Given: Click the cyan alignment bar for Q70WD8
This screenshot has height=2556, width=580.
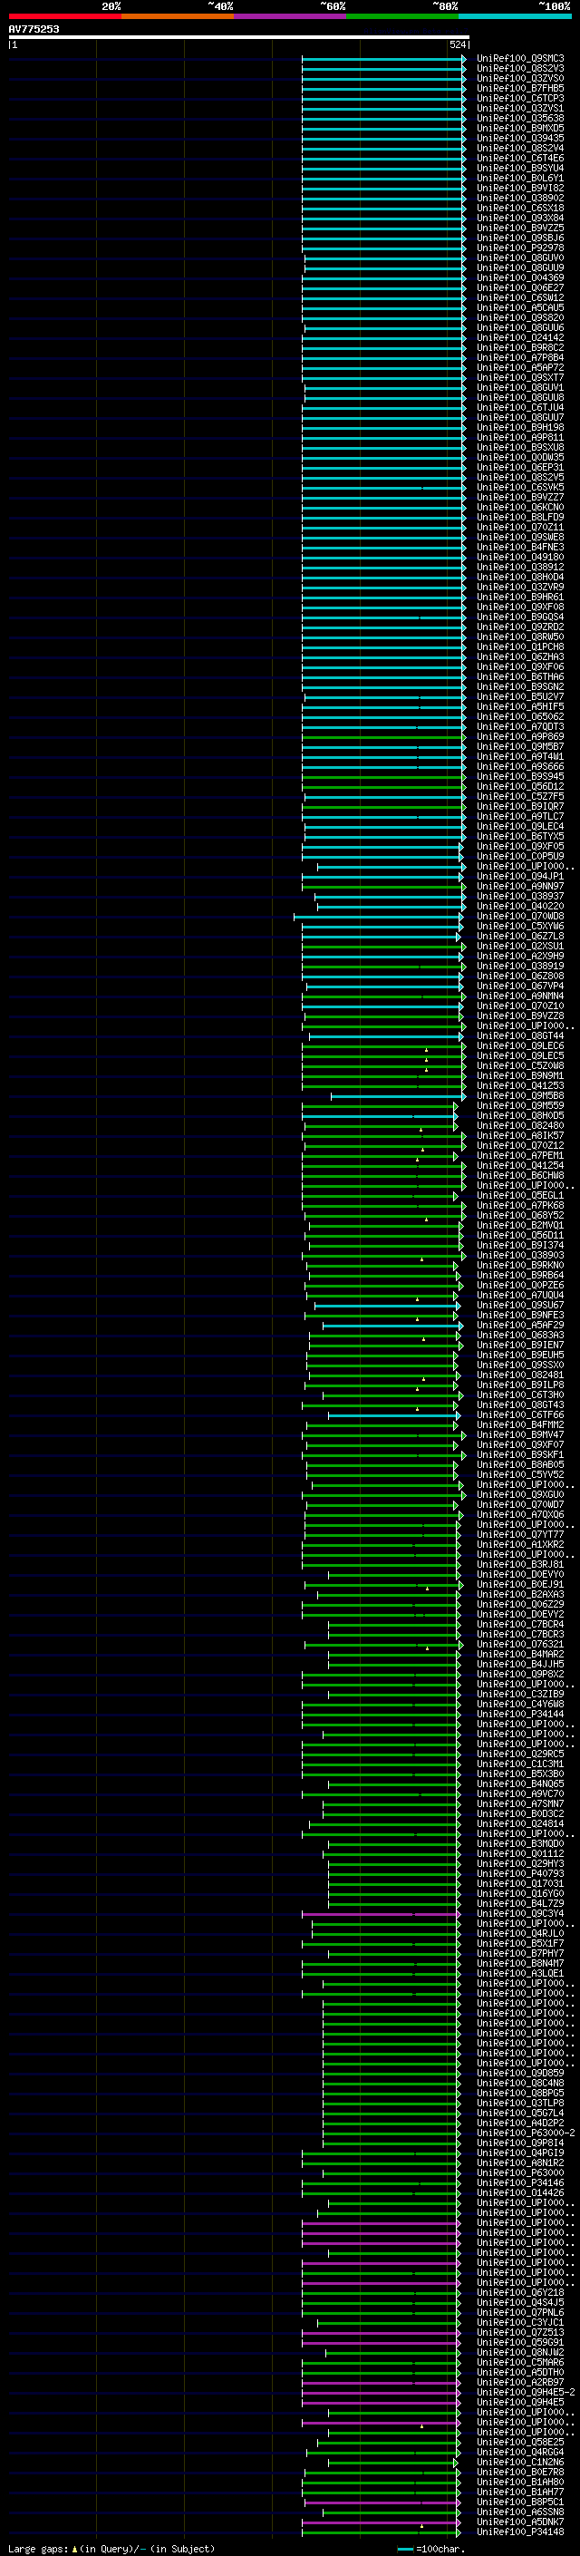Looking at the screenshot, I should pos(380,916).
